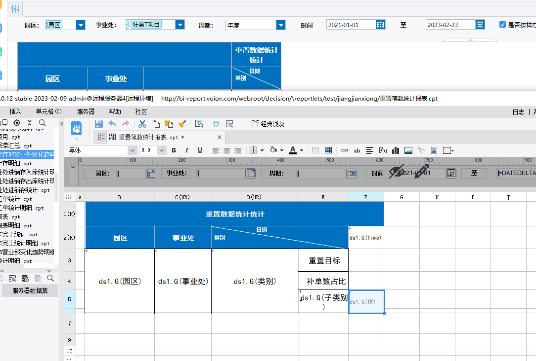Center-align cell text
Image resolution: width=536 pixels, height=361 pixels.
226,150
